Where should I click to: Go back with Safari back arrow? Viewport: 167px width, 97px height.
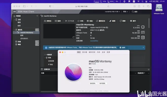(32, 6)
